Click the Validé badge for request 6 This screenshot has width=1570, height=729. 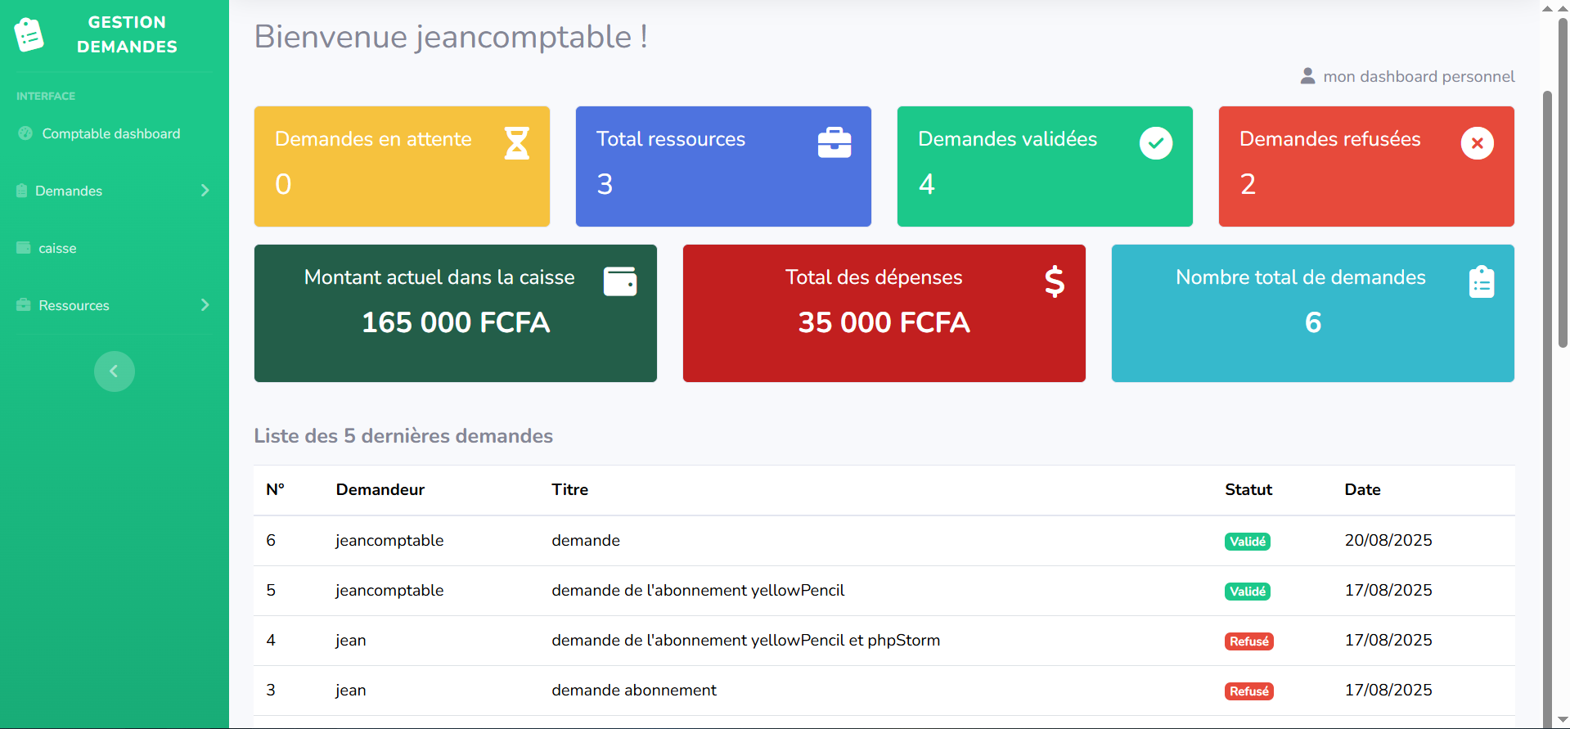tap(1248, 542)
